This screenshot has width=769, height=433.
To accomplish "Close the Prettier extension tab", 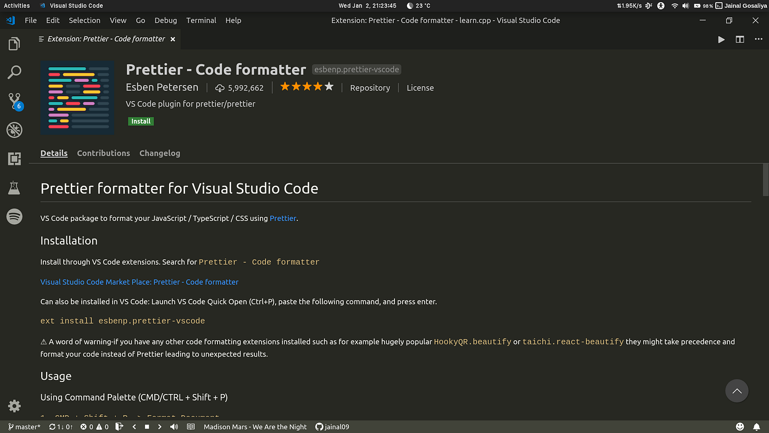I will pyautogui.click(x=172, y=39).
